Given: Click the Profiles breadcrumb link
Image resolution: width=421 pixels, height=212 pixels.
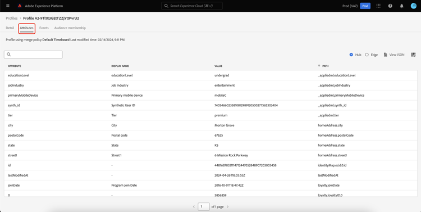Looking at the screenshot, I should point(12,19).
